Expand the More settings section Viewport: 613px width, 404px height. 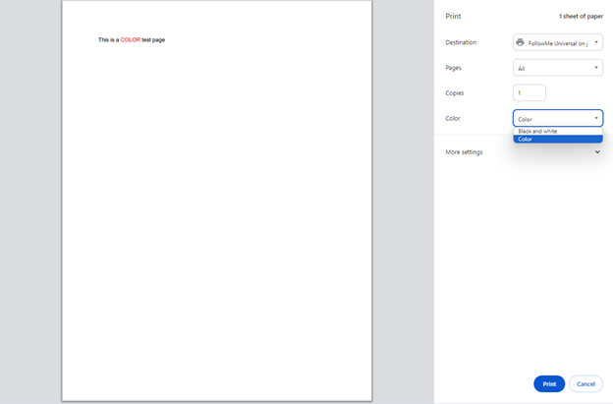(465, 152)
